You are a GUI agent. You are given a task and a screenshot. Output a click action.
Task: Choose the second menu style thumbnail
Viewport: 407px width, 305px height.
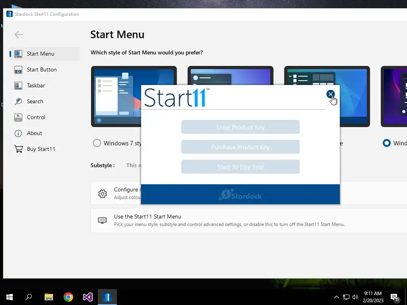[x=230, y=75]
